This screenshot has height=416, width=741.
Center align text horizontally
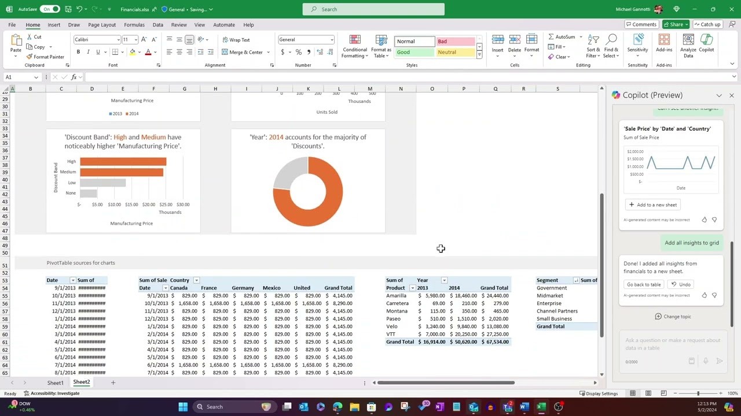(x=179, y=52)
